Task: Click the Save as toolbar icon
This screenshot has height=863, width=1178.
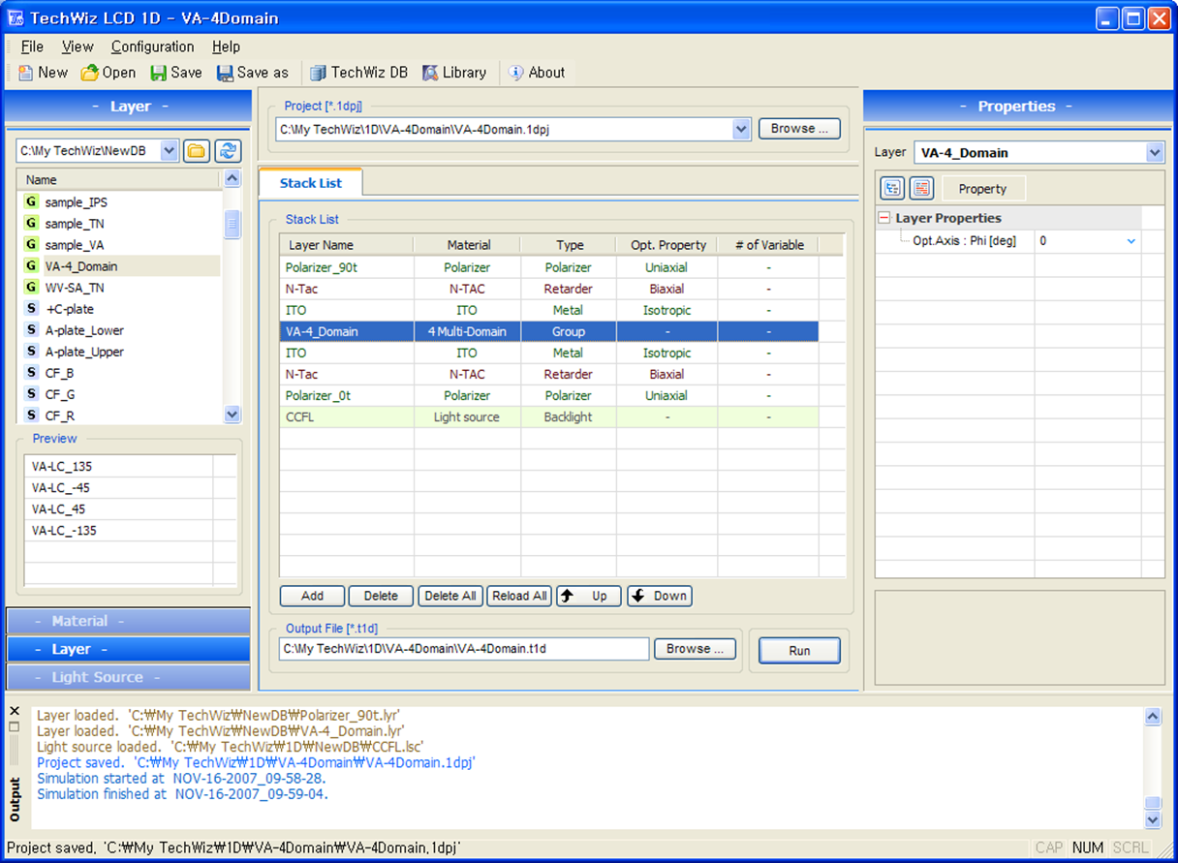Action: tap(225, 73)
